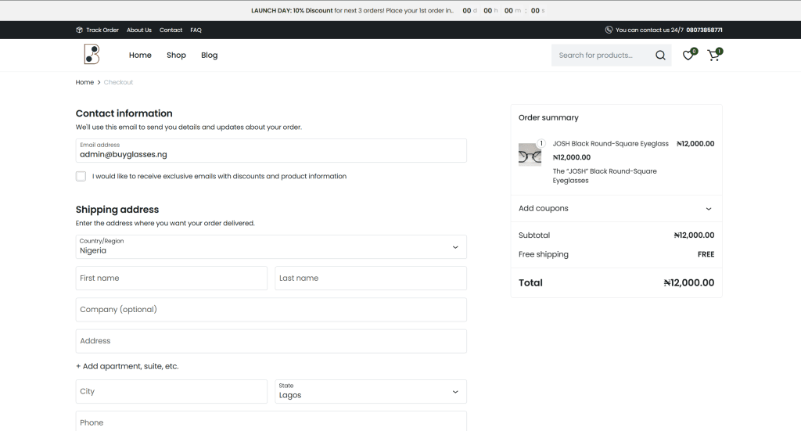This screenshot has width=801, height=431.
Task: Click the About Us link
Action: tap(139, 30)
